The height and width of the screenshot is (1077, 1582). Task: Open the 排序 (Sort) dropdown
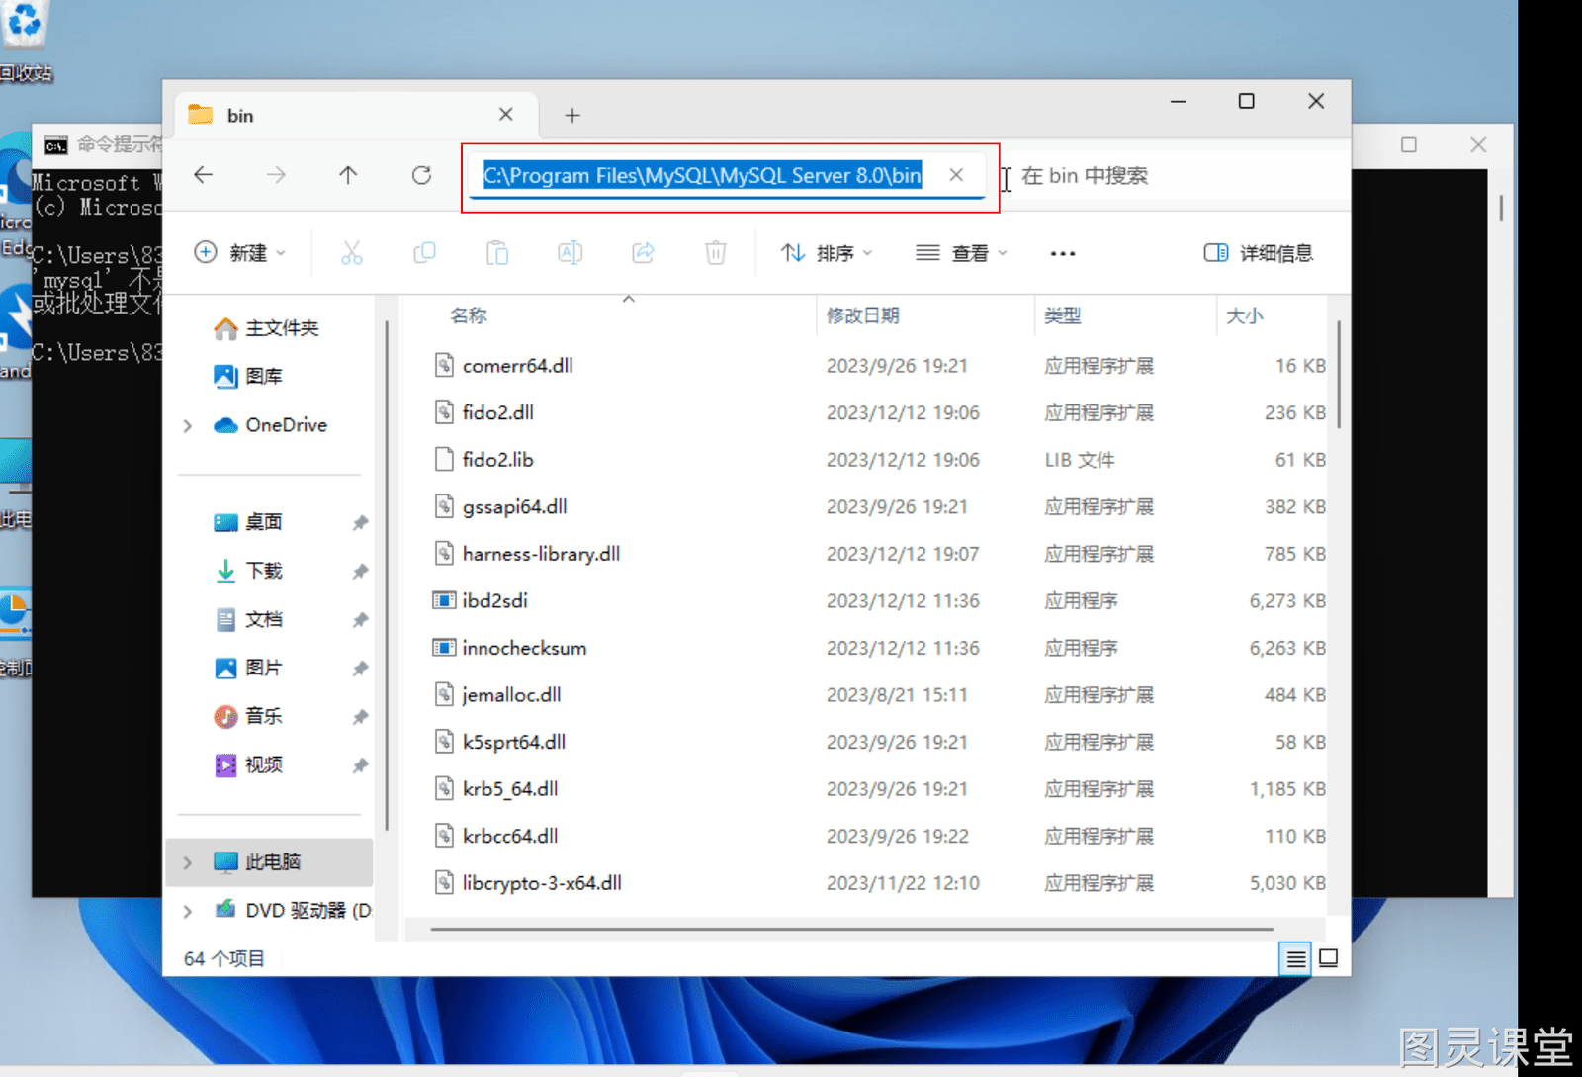827,253
